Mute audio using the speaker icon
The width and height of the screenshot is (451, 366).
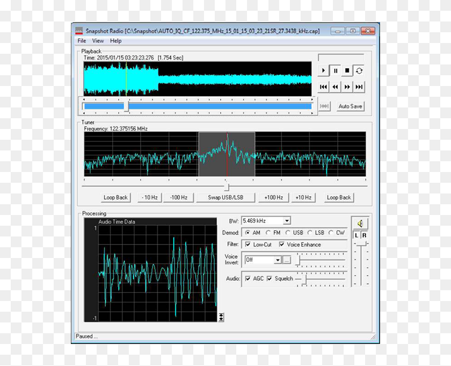tap(360, 223)
